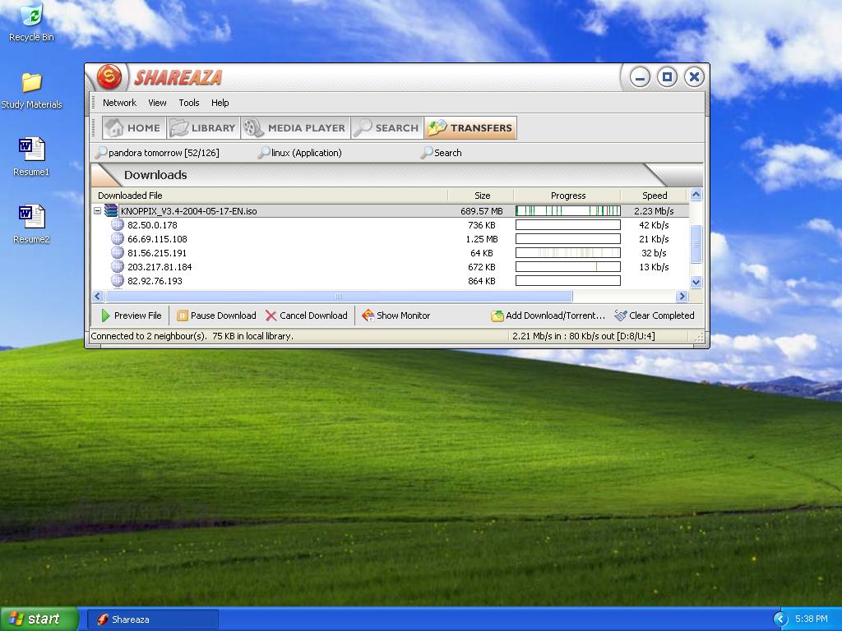This screenshot has width=842, height=631.
Task: Pause the selected download
Action: 216,315
